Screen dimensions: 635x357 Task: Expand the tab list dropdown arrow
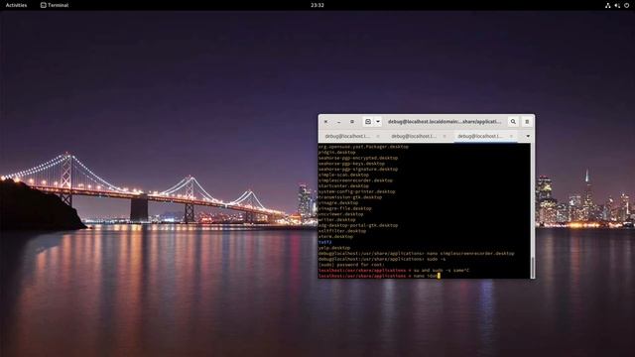pos(528,136)
